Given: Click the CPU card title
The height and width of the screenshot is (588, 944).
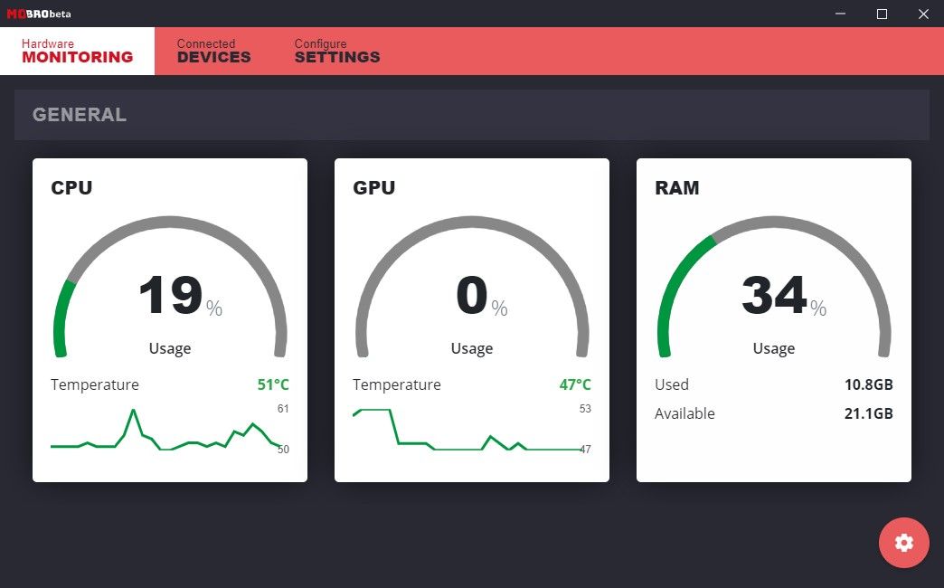Looking at the screenshot, I should pyautogui.click(x=71, y=188).
